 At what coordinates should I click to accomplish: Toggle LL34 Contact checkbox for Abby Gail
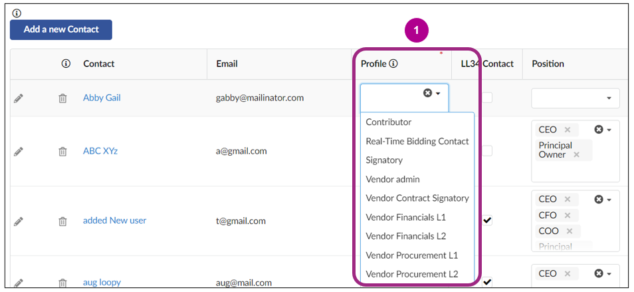click(487, 98)
